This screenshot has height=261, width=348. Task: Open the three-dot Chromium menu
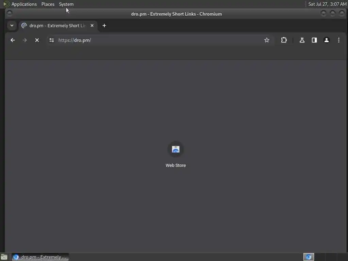(339, 40)
